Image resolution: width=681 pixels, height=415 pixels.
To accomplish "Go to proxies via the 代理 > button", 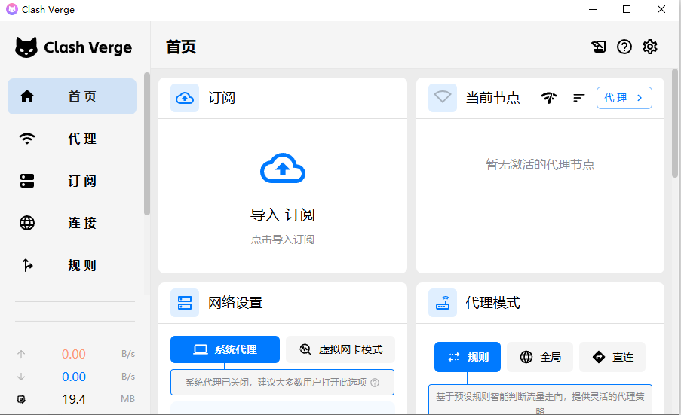I will point(624,98).
